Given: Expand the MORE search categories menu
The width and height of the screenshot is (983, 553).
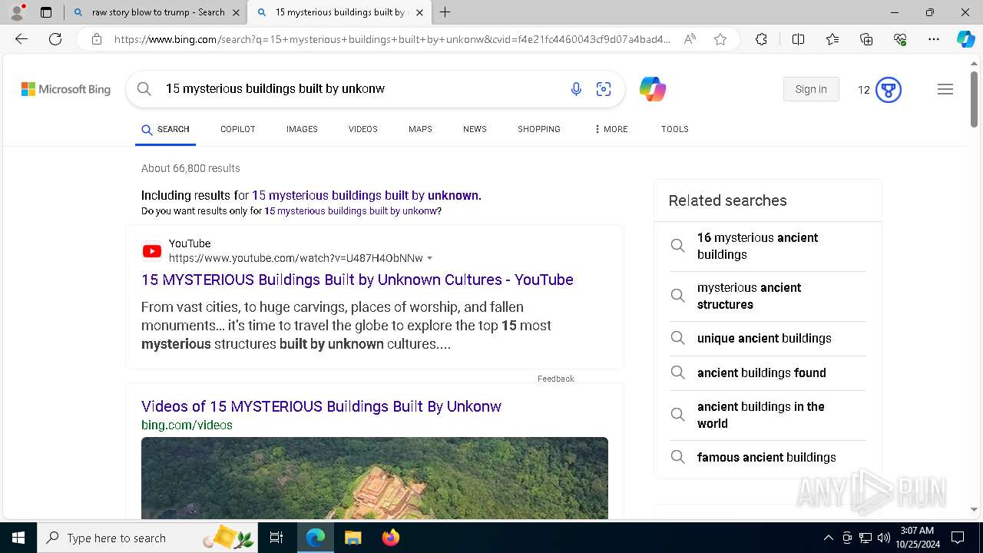Looking at the screenshot, I should [611, 129].
